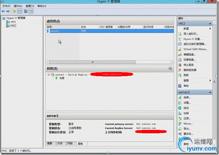The height and width of the screenshot is (155, 219).
Task: Click the Back arrow in the toolbar
Action: tap(3, 11)
